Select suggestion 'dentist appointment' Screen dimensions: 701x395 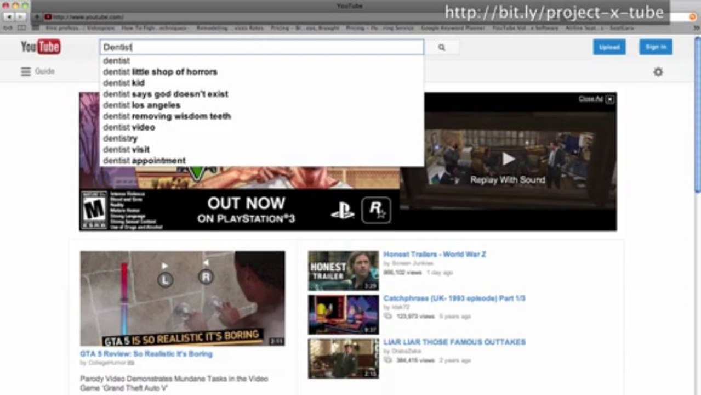pos(261,161)
